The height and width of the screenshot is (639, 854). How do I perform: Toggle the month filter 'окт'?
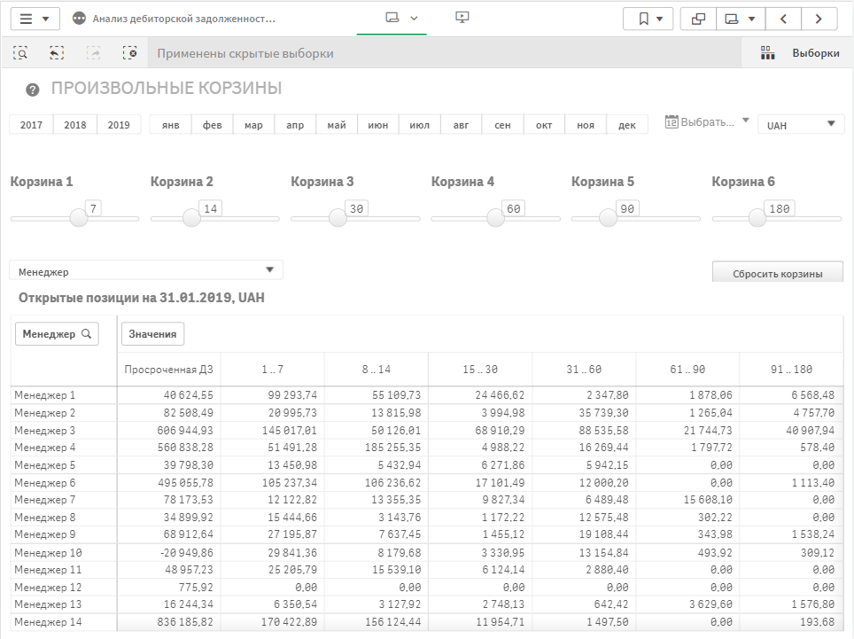[x=544, y=125]
